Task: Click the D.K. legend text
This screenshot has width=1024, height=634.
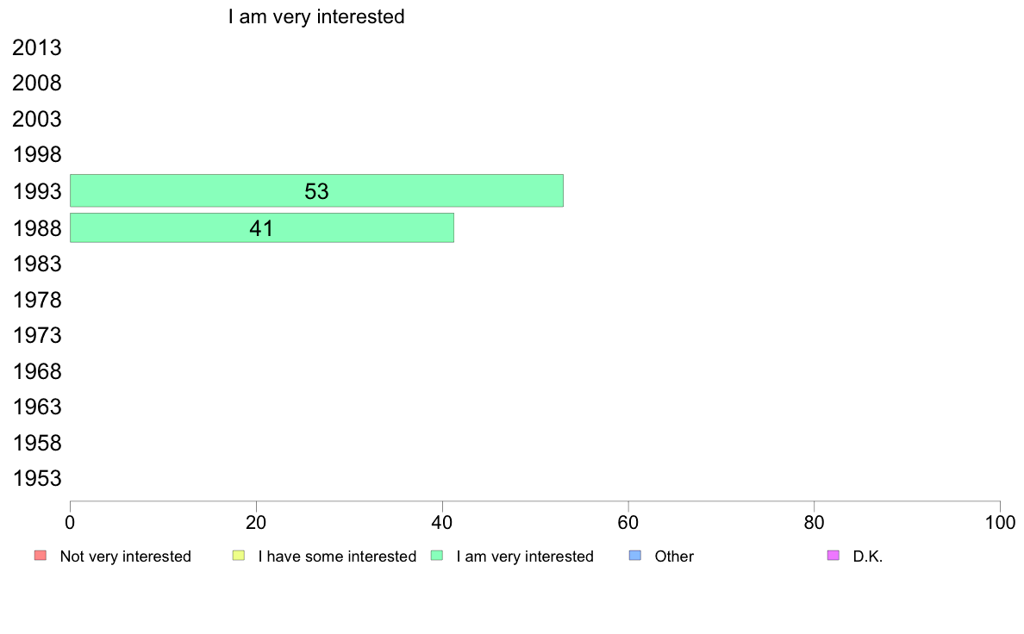Action: click(x=868, y=556)
